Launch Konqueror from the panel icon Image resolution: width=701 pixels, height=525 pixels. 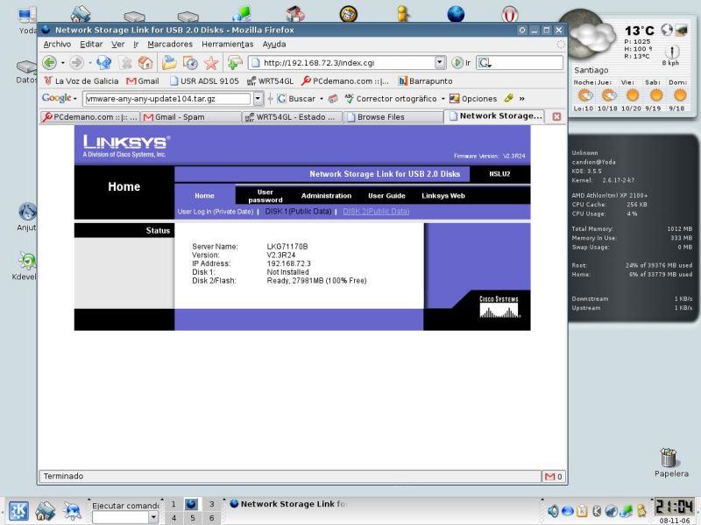[x=73, y=511]
